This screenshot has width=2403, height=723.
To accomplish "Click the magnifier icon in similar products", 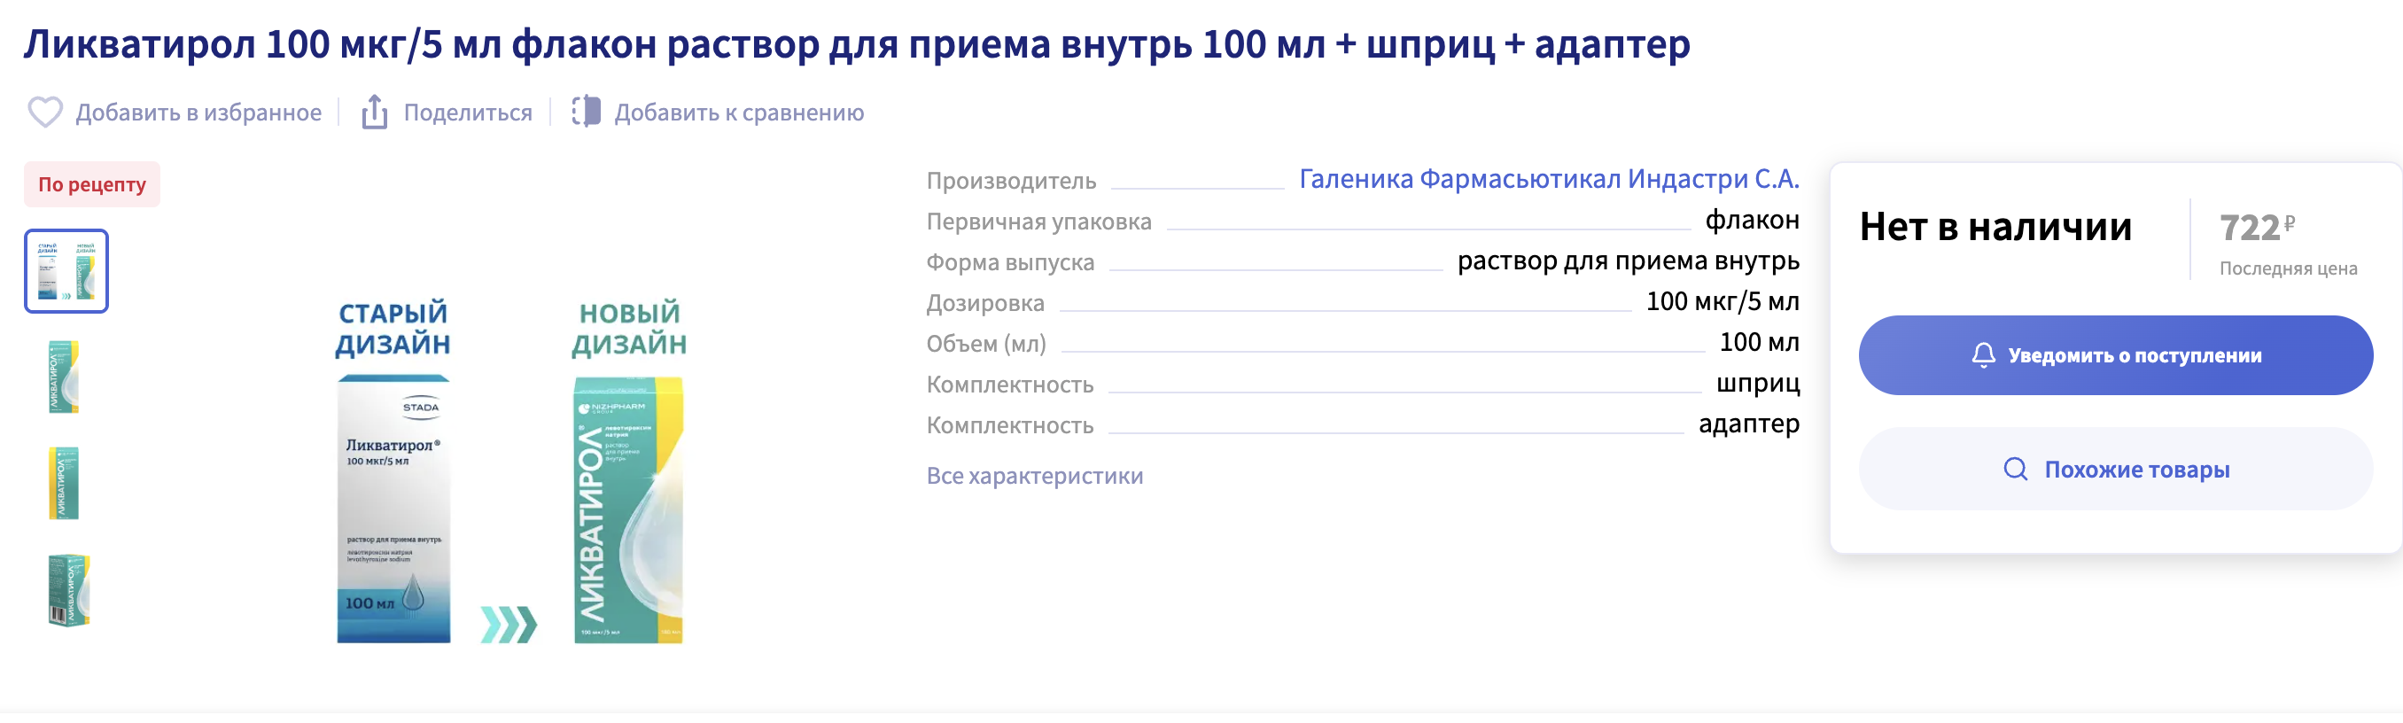I will (x=2015, y=470).
